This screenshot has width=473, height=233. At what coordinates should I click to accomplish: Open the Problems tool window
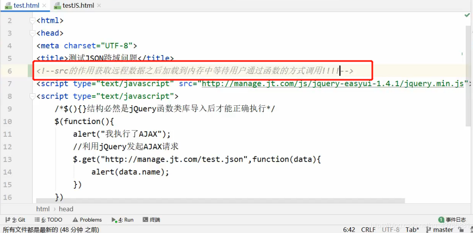87,220
